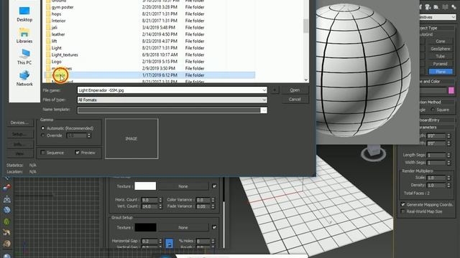This screenshot has width=460, height=258.
Task: Click the highlighted Plane primitive button
Action: 441,72
